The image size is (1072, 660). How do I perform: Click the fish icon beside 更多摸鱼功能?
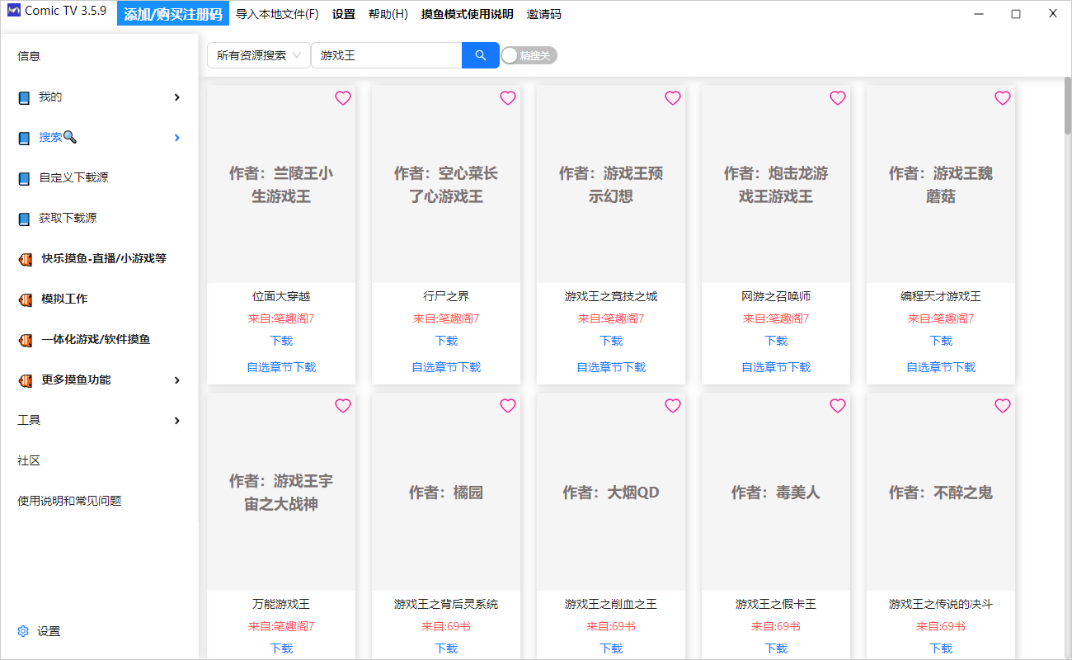click(26, 380)
